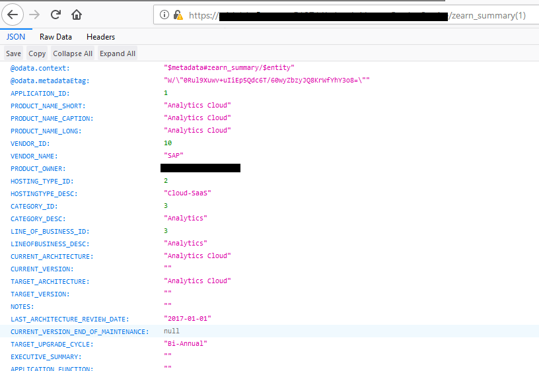This screenshot has width=539, height=371.
Task: Switch to the Headers tab
Action: (x=100, y=37)
